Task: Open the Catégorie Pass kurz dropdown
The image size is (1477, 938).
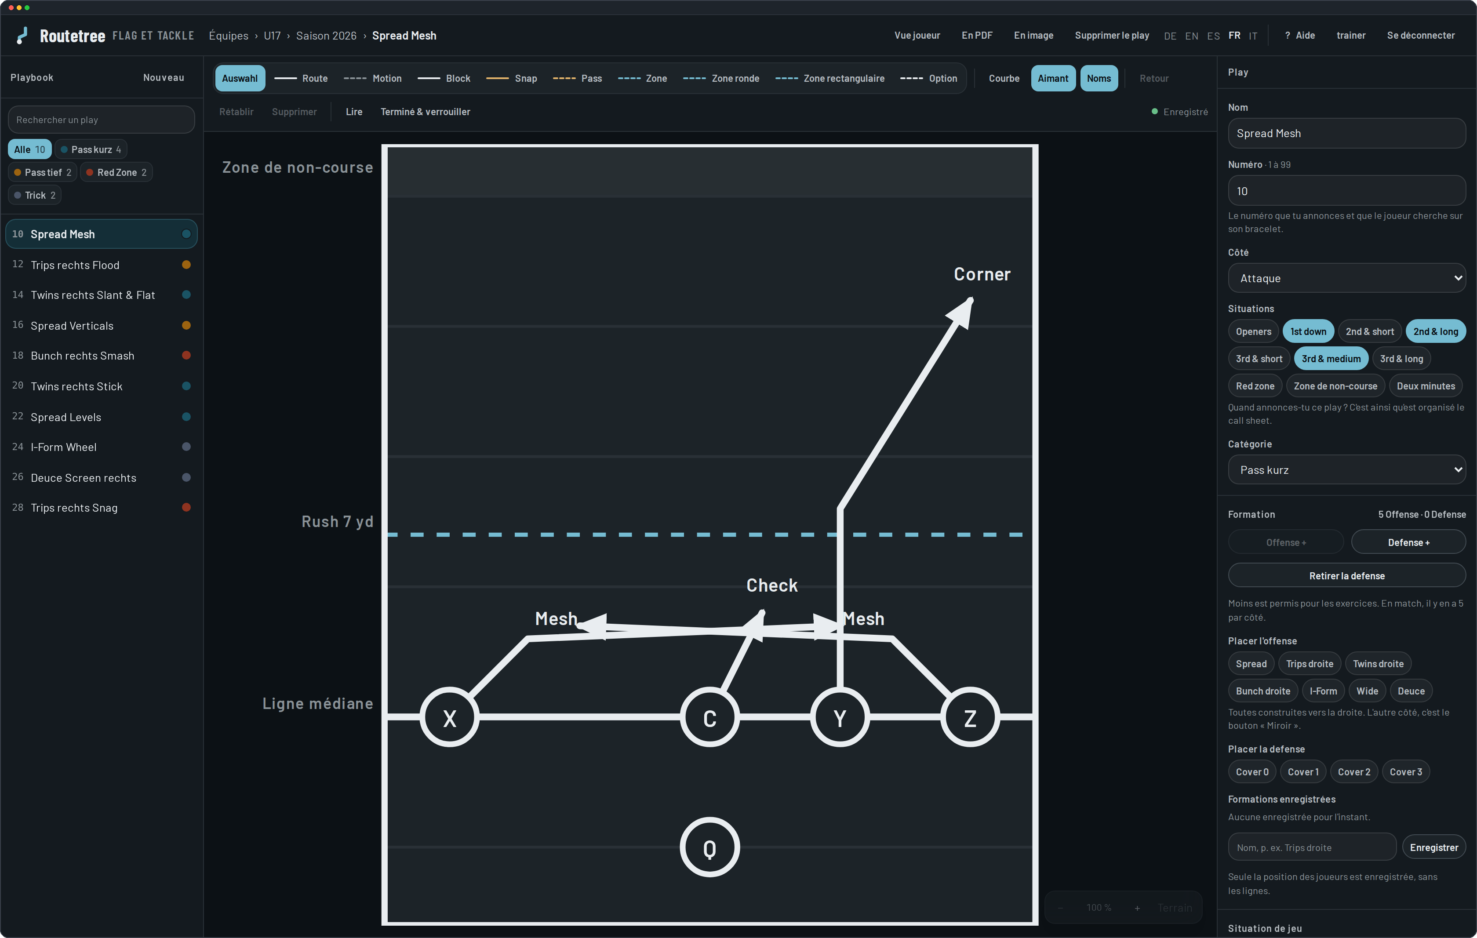Action: (1346, 470)
